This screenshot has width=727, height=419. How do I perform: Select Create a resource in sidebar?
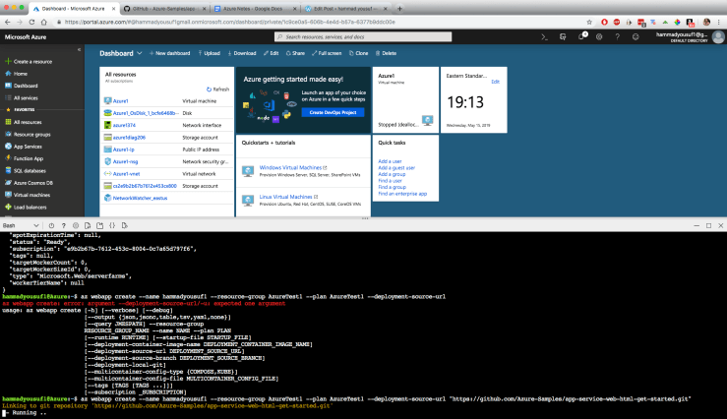point(29,62)
